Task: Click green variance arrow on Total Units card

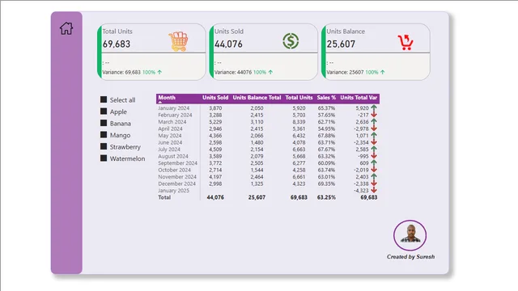Action: [x=159, y=72]
